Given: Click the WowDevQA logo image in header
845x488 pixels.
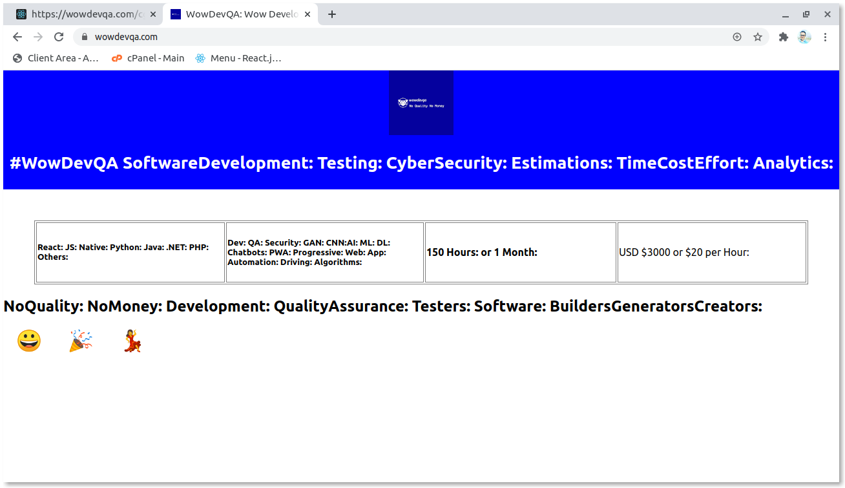Looking at the screenshot, I should (x=421, y=103).
